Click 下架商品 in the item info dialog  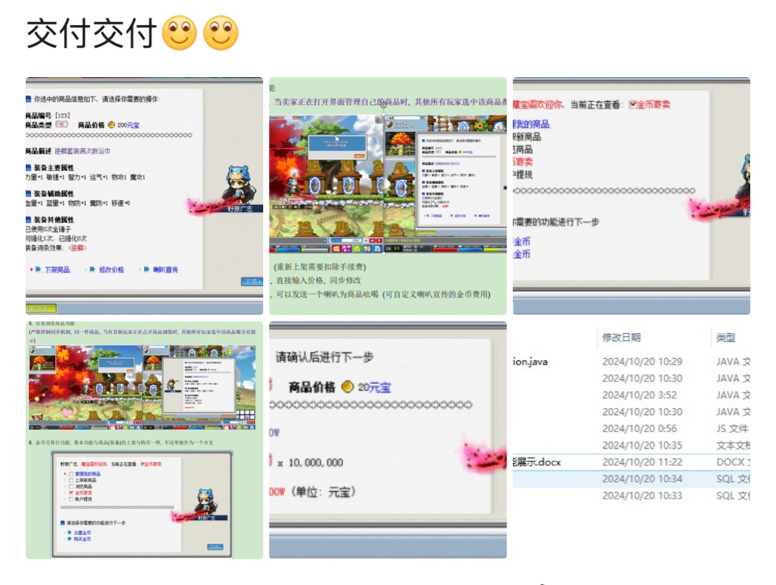tap(53, 270)
